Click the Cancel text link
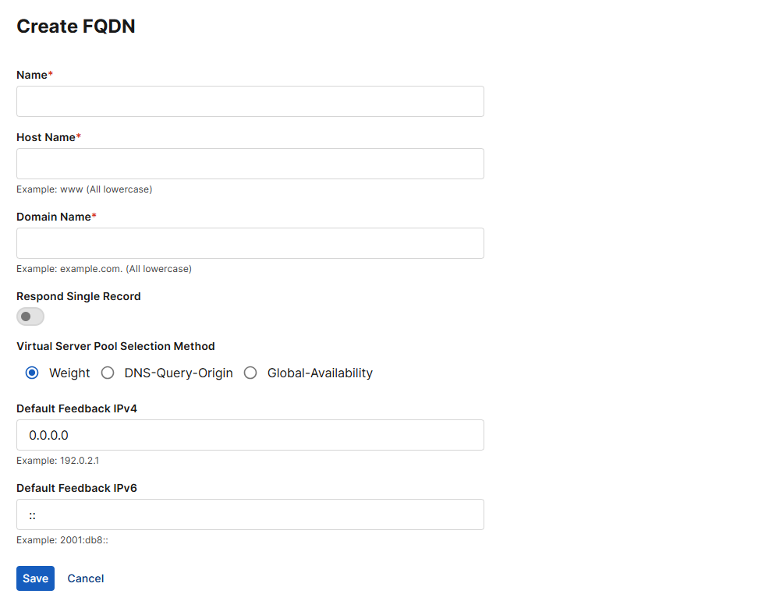Screen dimensions: 776x601 [85, 578]
